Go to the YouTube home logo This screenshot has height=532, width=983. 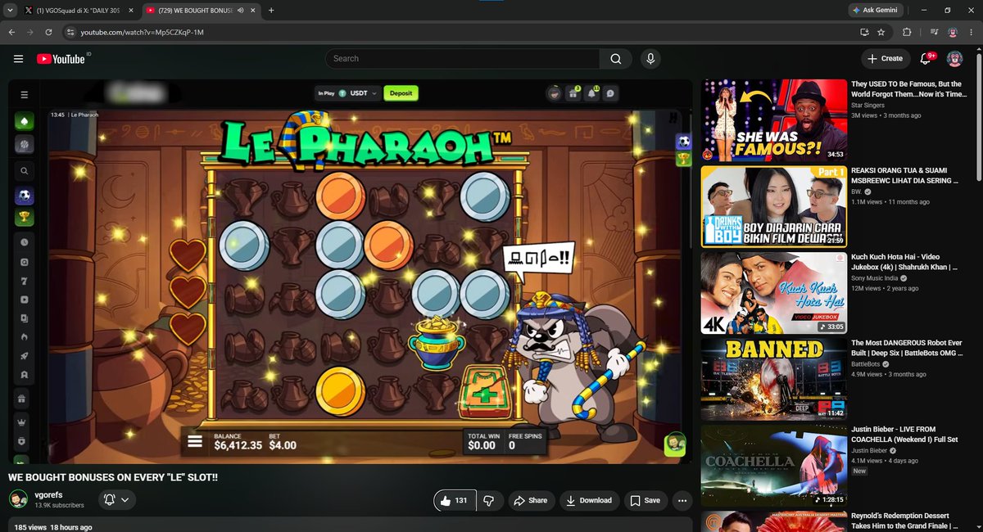pyautogui.click(x=63, y=59)
